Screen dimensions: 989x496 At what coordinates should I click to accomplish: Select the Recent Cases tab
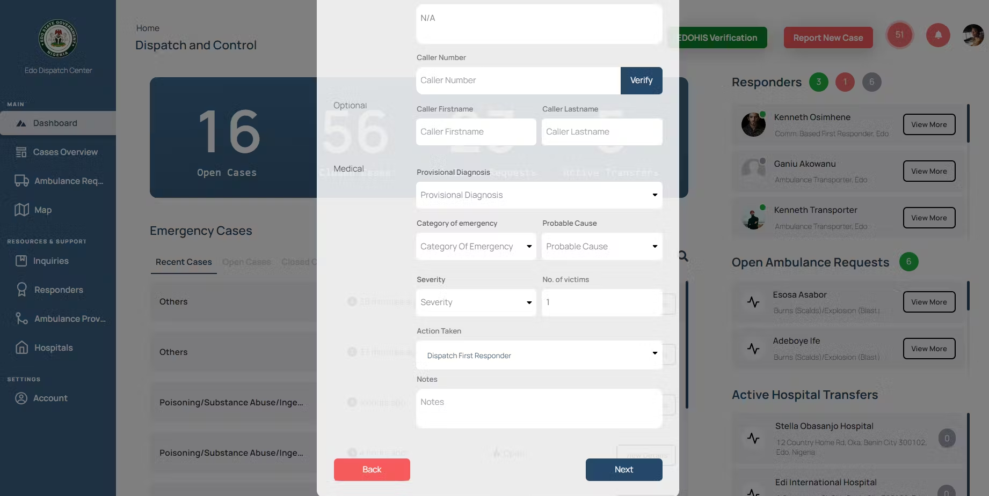[x=184, y=262]
